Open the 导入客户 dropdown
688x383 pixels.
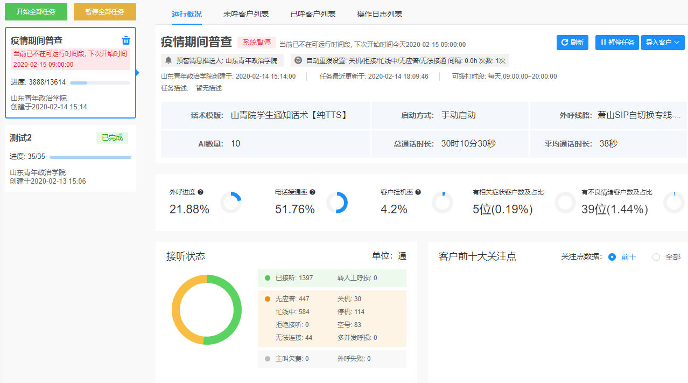[x=662, y=43]
